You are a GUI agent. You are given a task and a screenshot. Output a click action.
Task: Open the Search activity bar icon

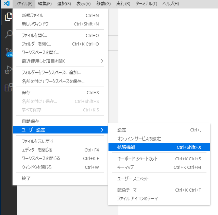(x=9, y=34)
